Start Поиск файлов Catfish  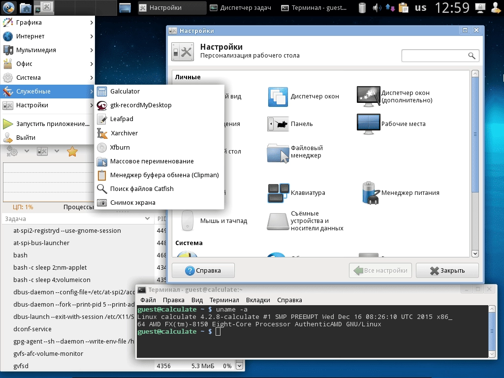point(159,189)
